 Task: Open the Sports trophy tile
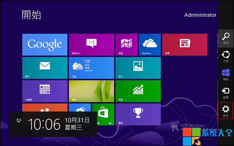coord(138,114)
